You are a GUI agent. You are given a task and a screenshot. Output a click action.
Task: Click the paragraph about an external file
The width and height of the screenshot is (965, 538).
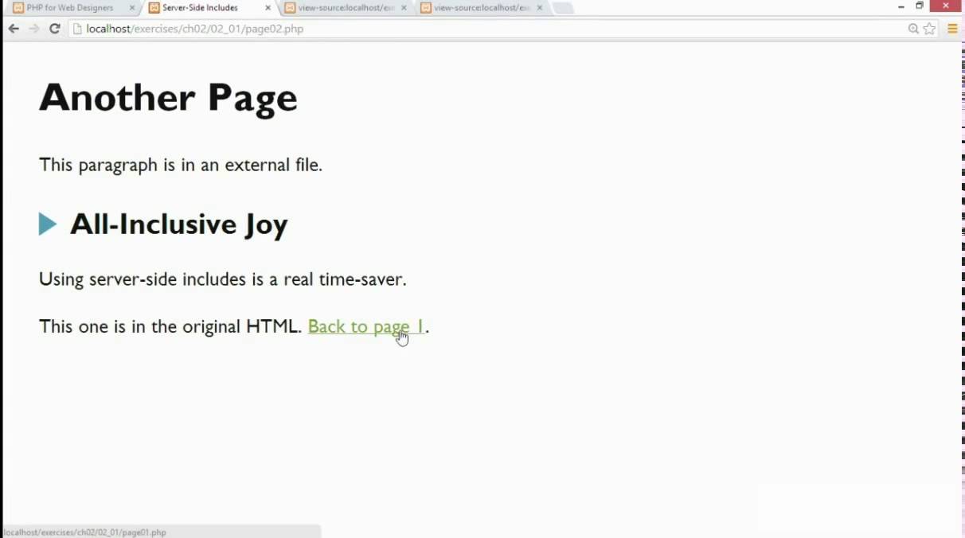181,165
